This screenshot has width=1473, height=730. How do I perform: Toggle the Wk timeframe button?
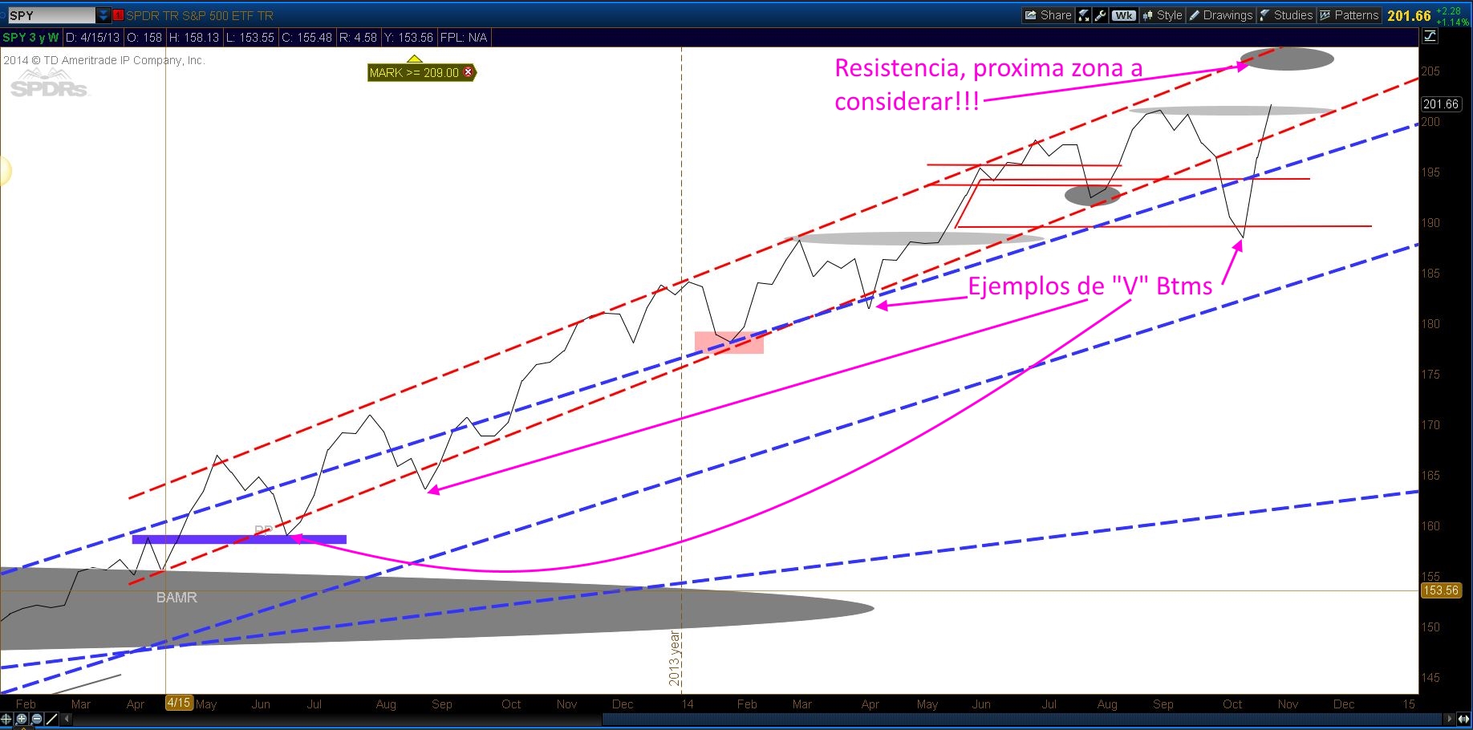click(x=1123, y=14)
